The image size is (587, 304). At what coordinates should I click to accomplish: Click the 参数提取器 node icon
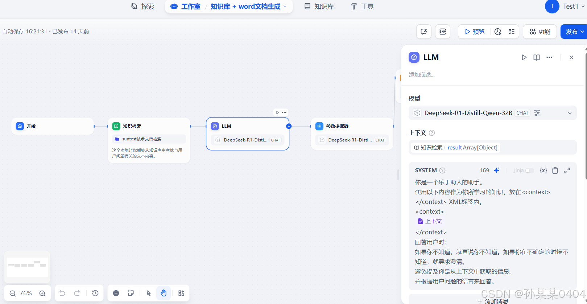pos(319,126)
